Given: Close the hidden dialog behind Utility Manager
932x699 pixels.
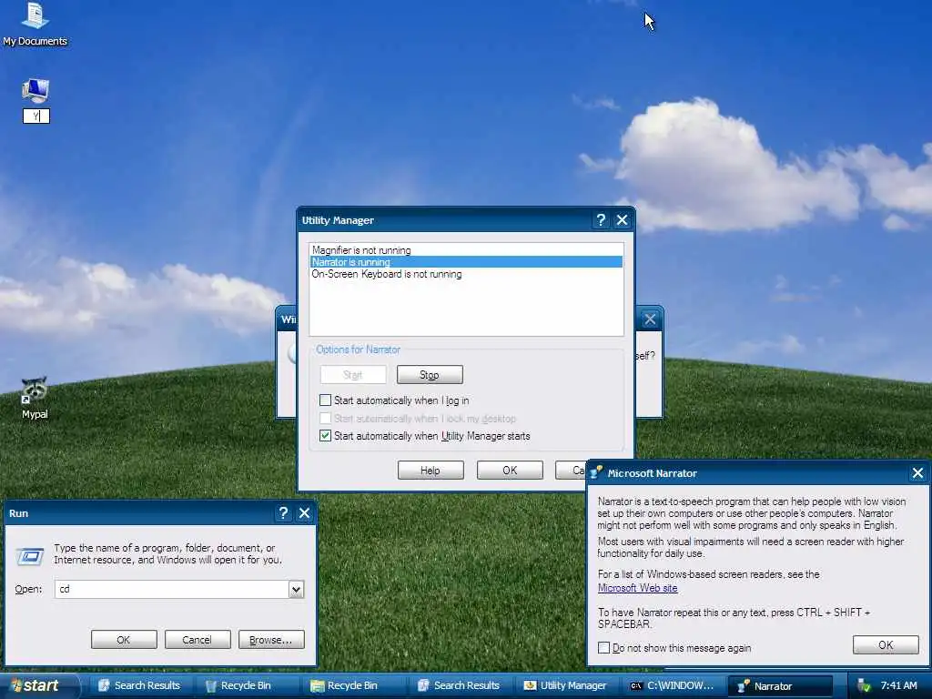Looking at the screenshot, I should pos(650,319).
